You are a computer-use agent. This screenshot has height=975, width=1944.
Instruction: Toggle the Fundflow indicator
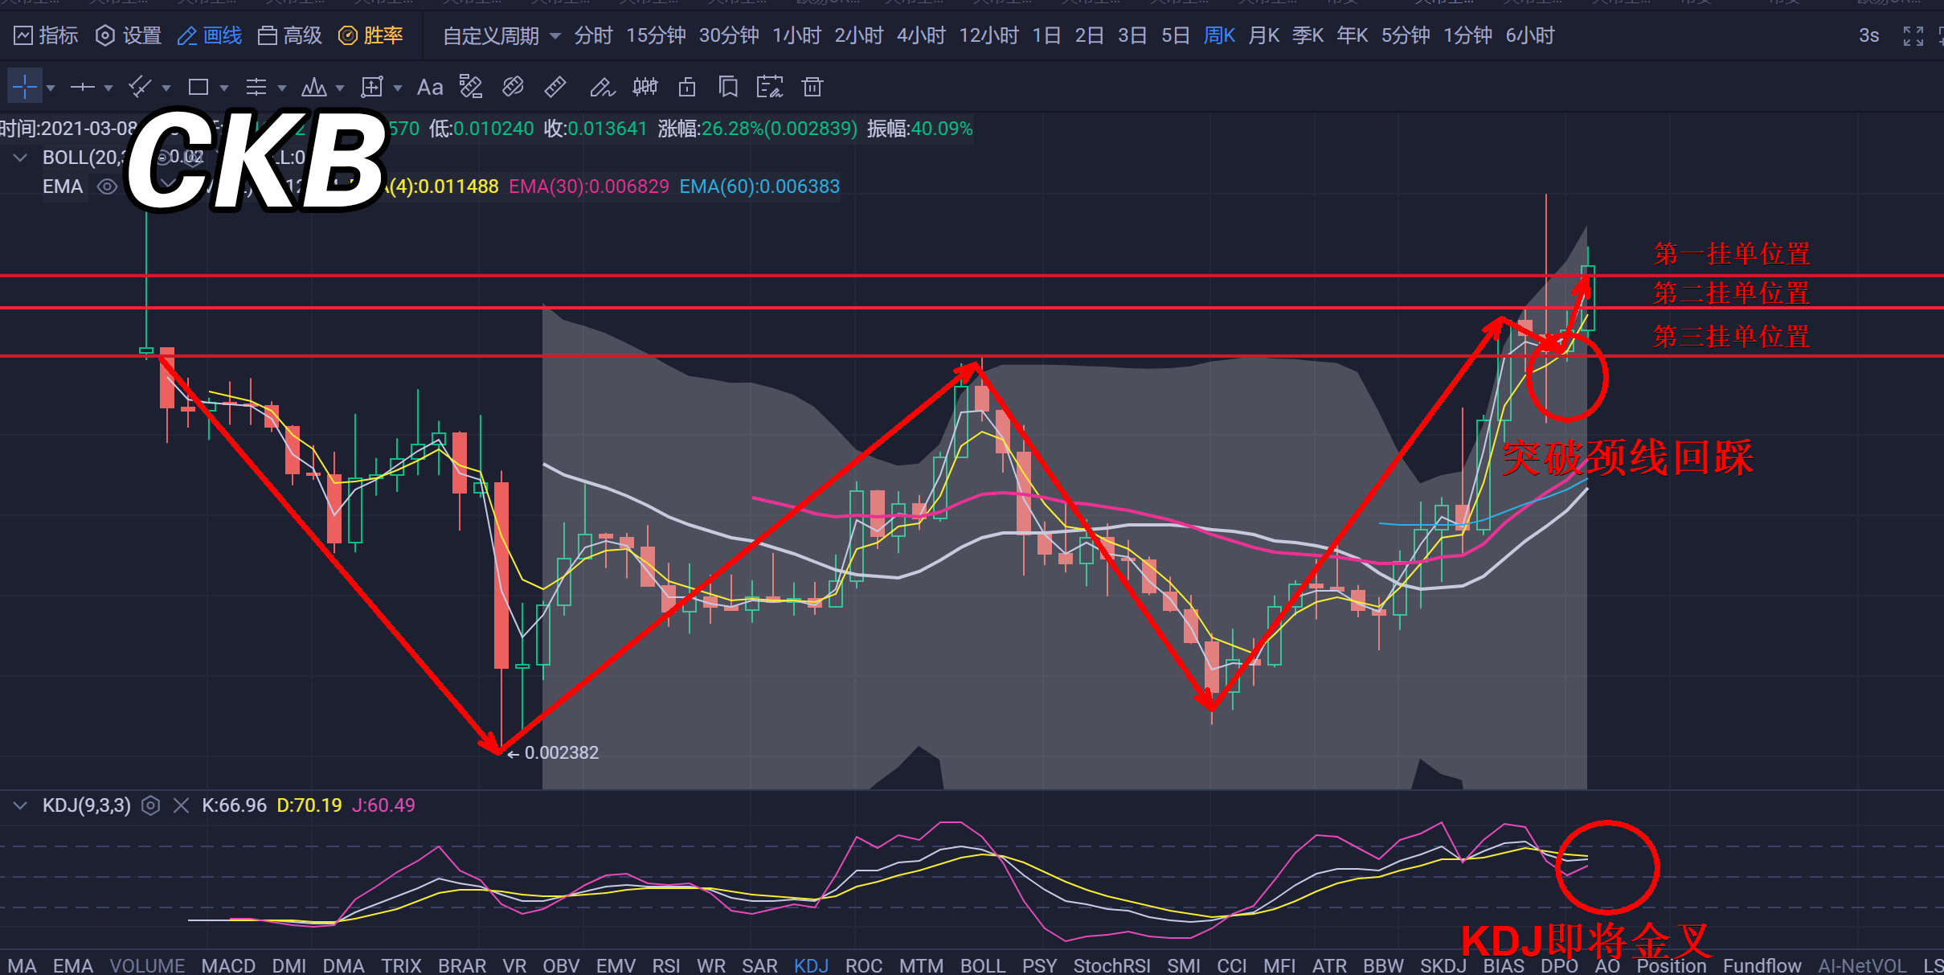[x=1762, y=965]
